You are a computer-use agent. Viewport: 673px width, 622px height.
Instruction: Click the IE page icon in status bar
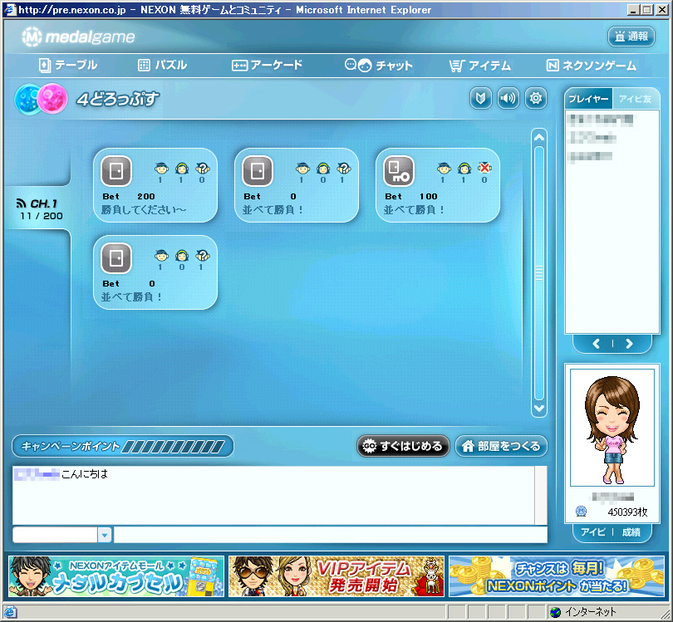[10, 612]
